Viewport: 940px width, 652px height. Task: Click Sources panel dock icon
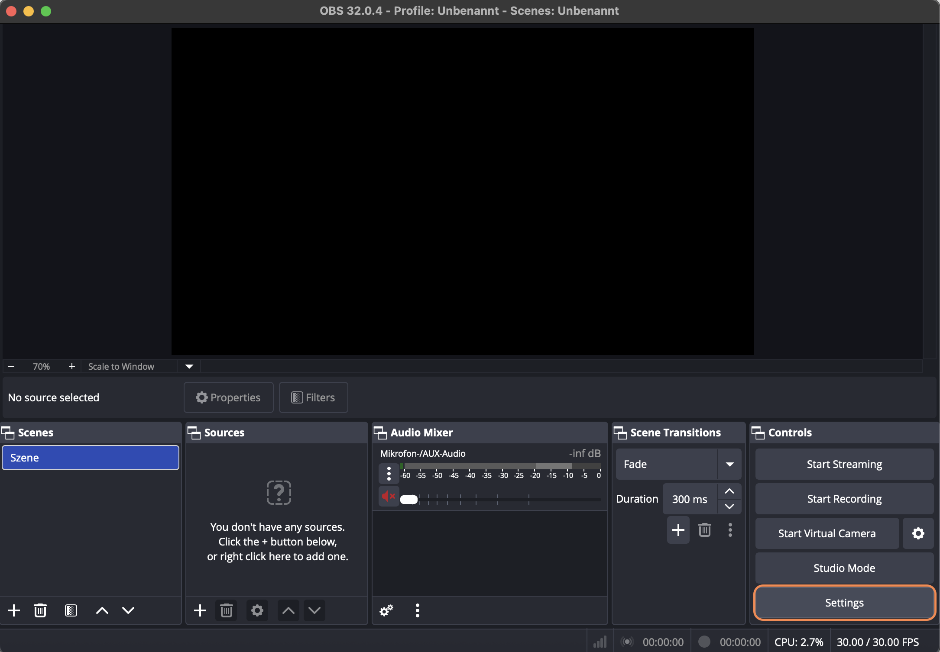(x=194, y=433)
